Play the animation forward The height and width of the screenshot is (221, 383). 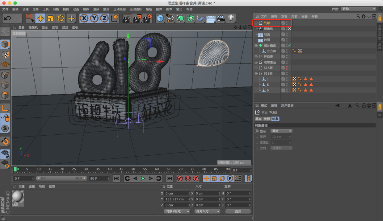143,178
